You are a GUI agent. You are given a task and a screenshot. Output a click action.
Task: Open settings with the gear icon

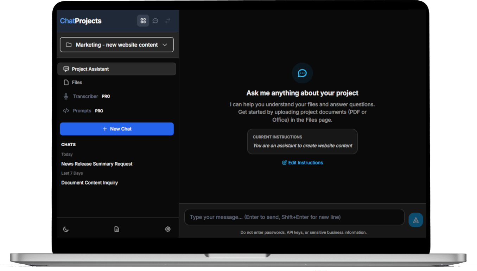point(168,229)
